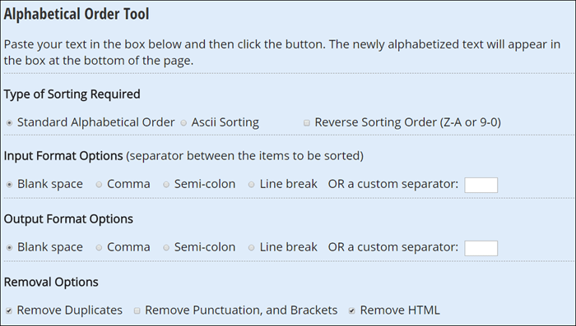Click the Reverse Sorting Order label text
Viewport: 576px width, 326px height.
(408, 122)
